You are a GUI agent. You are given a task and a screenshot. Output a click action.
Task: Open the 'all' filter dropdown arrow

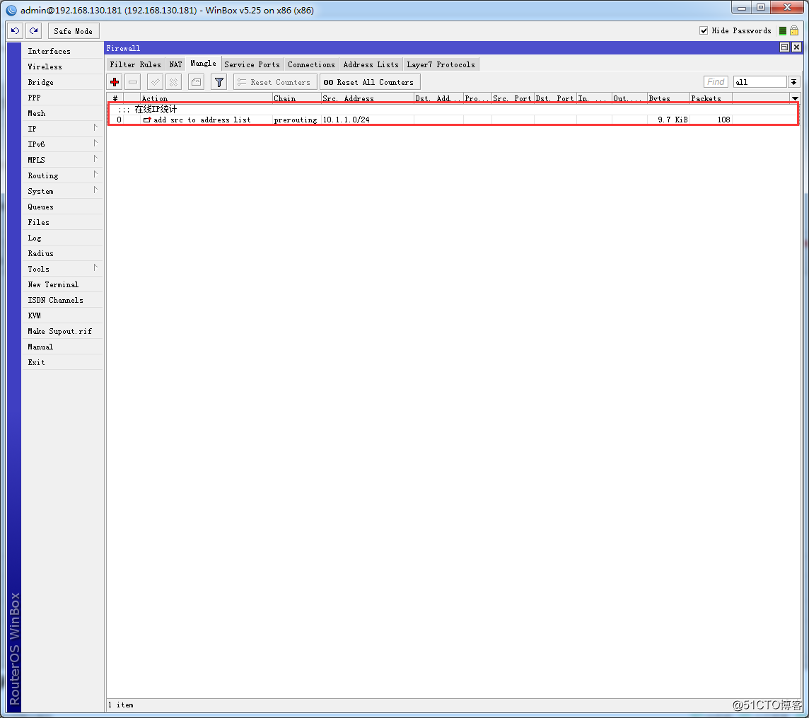tap(794, 82)
